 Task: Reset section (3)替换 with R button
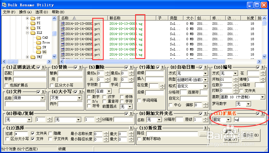tap(80, 67)
